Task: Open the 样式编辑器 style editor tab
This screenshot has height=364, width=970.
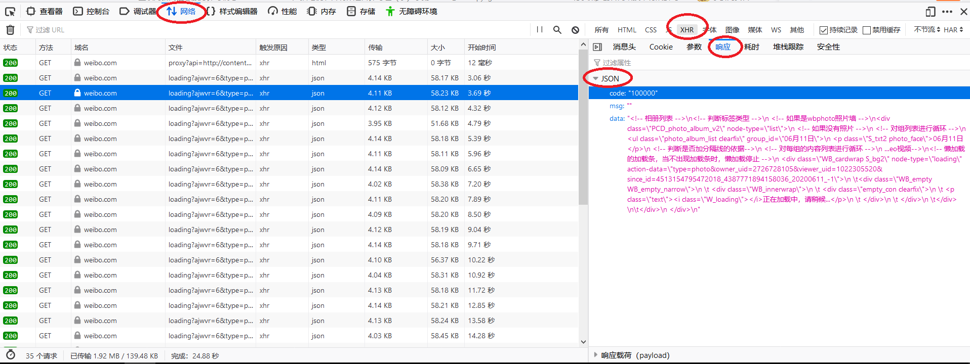Action: pos(232,11)
